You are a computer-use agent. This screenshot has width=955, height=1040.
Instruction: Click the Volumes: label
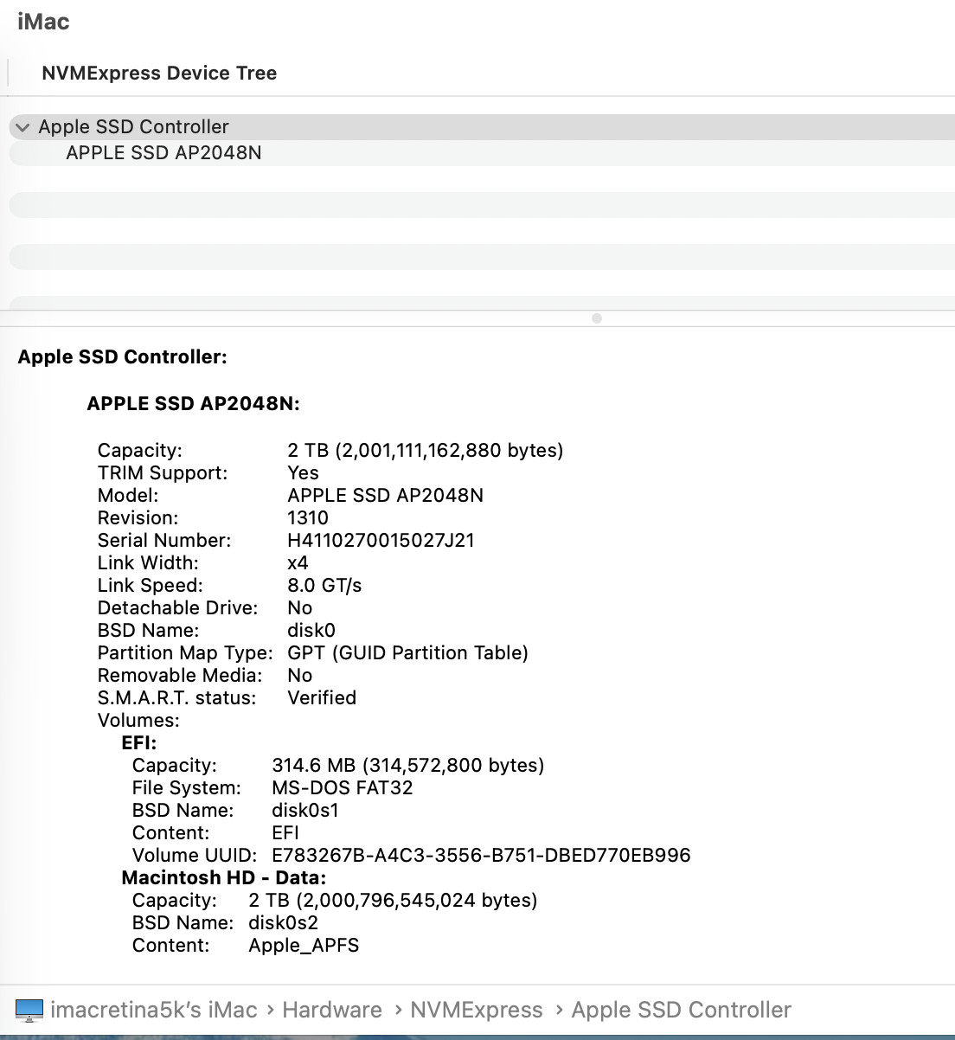coord(138,721)
